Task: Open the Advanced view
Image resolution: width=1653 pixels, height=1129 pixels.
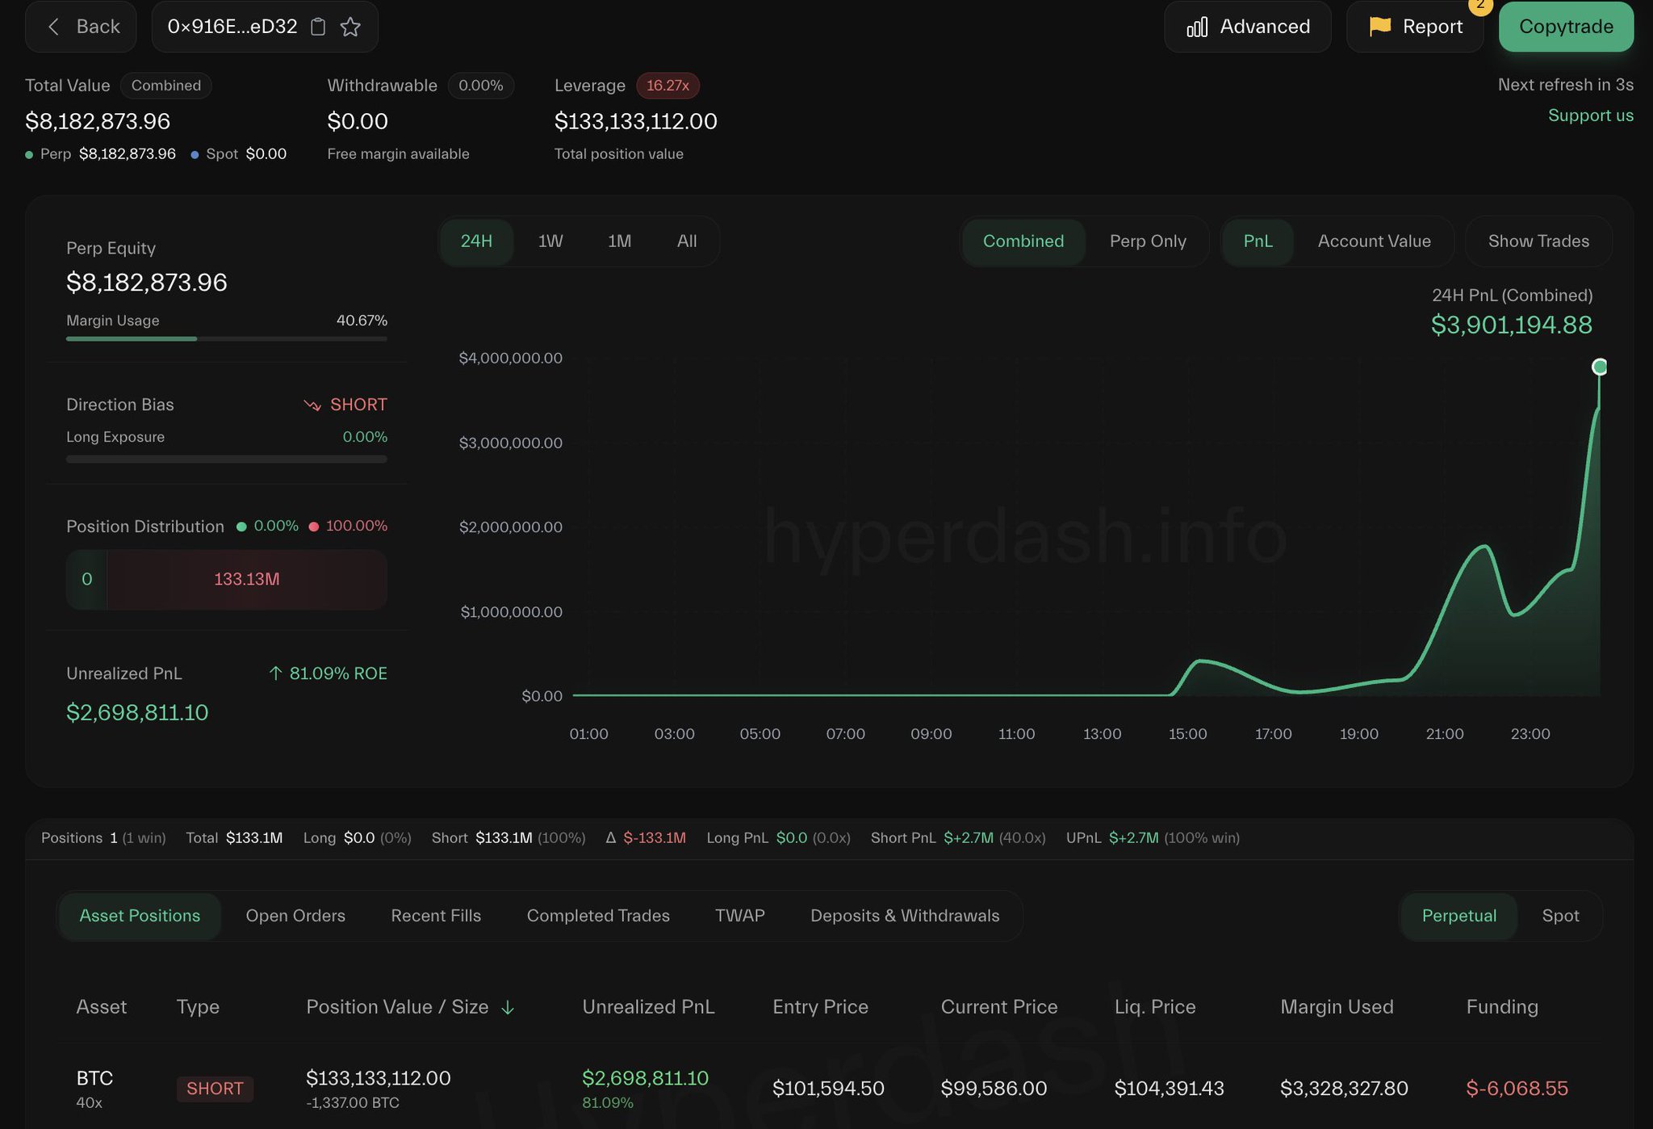Action: 1248,27
